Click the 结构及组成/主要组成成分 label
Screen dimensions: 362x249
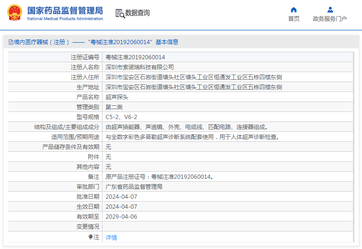[x=67, y=127]
